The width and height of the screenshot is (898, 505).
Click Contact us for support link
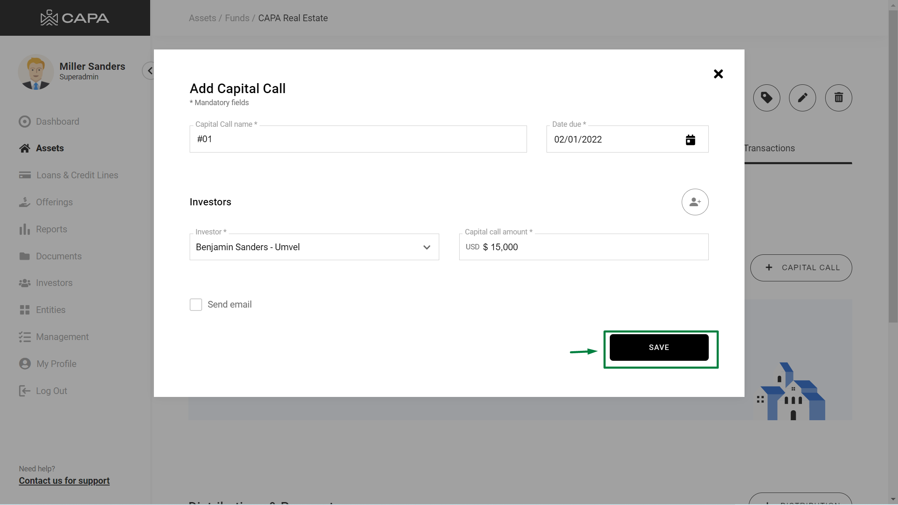point(64,480)
